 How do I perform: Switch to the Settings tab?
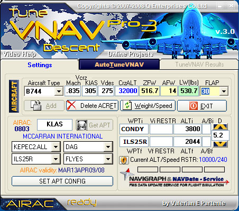coord(40,65)
